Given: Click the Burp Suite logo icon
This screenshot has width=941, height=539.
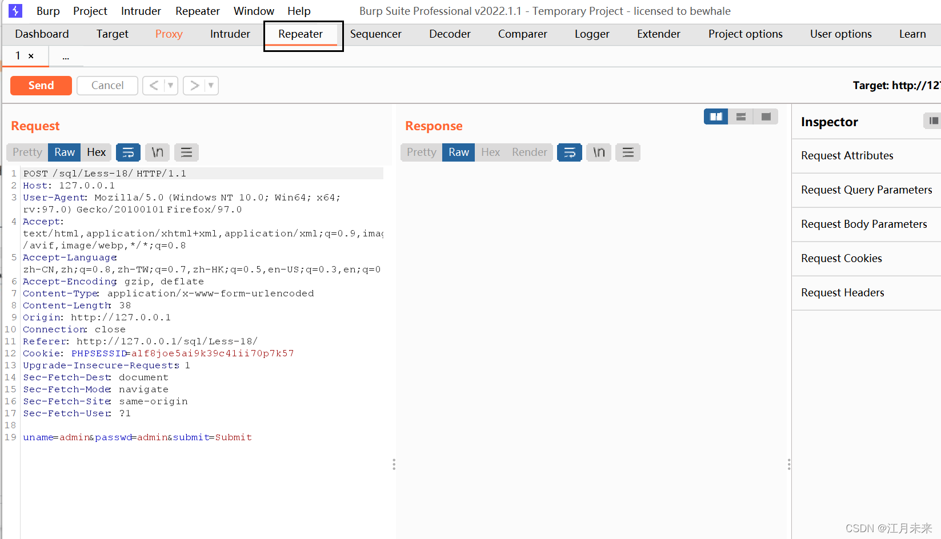Looking at the screenshot, I should (x=15, y=11).
